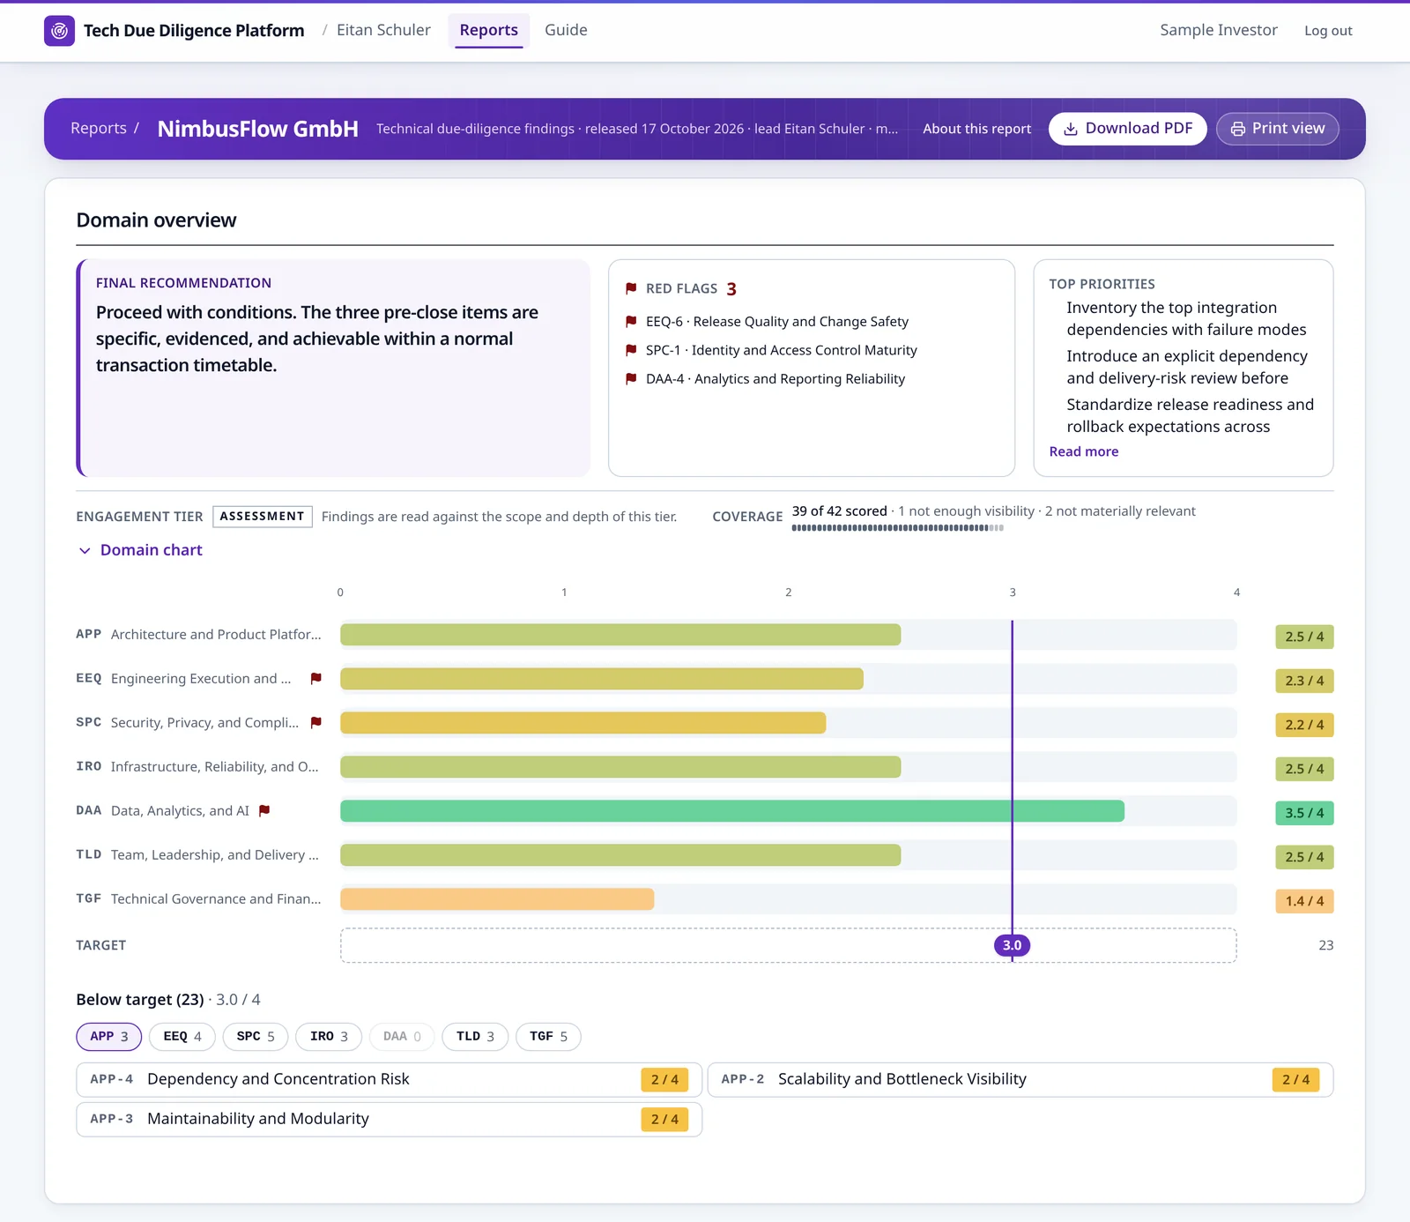Select the APP 3 filter chip
This screenshot has height=1222, width=1410.
109,1037
